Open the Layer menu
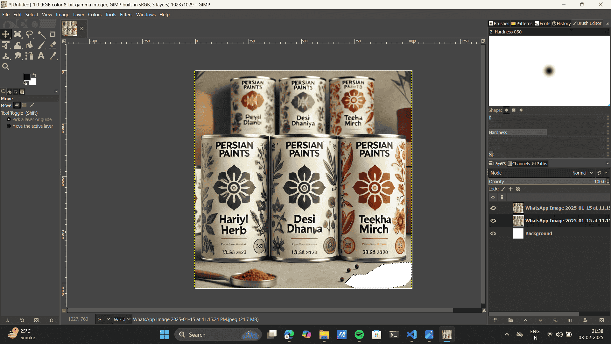611x344 pixels. click(79, 15)
